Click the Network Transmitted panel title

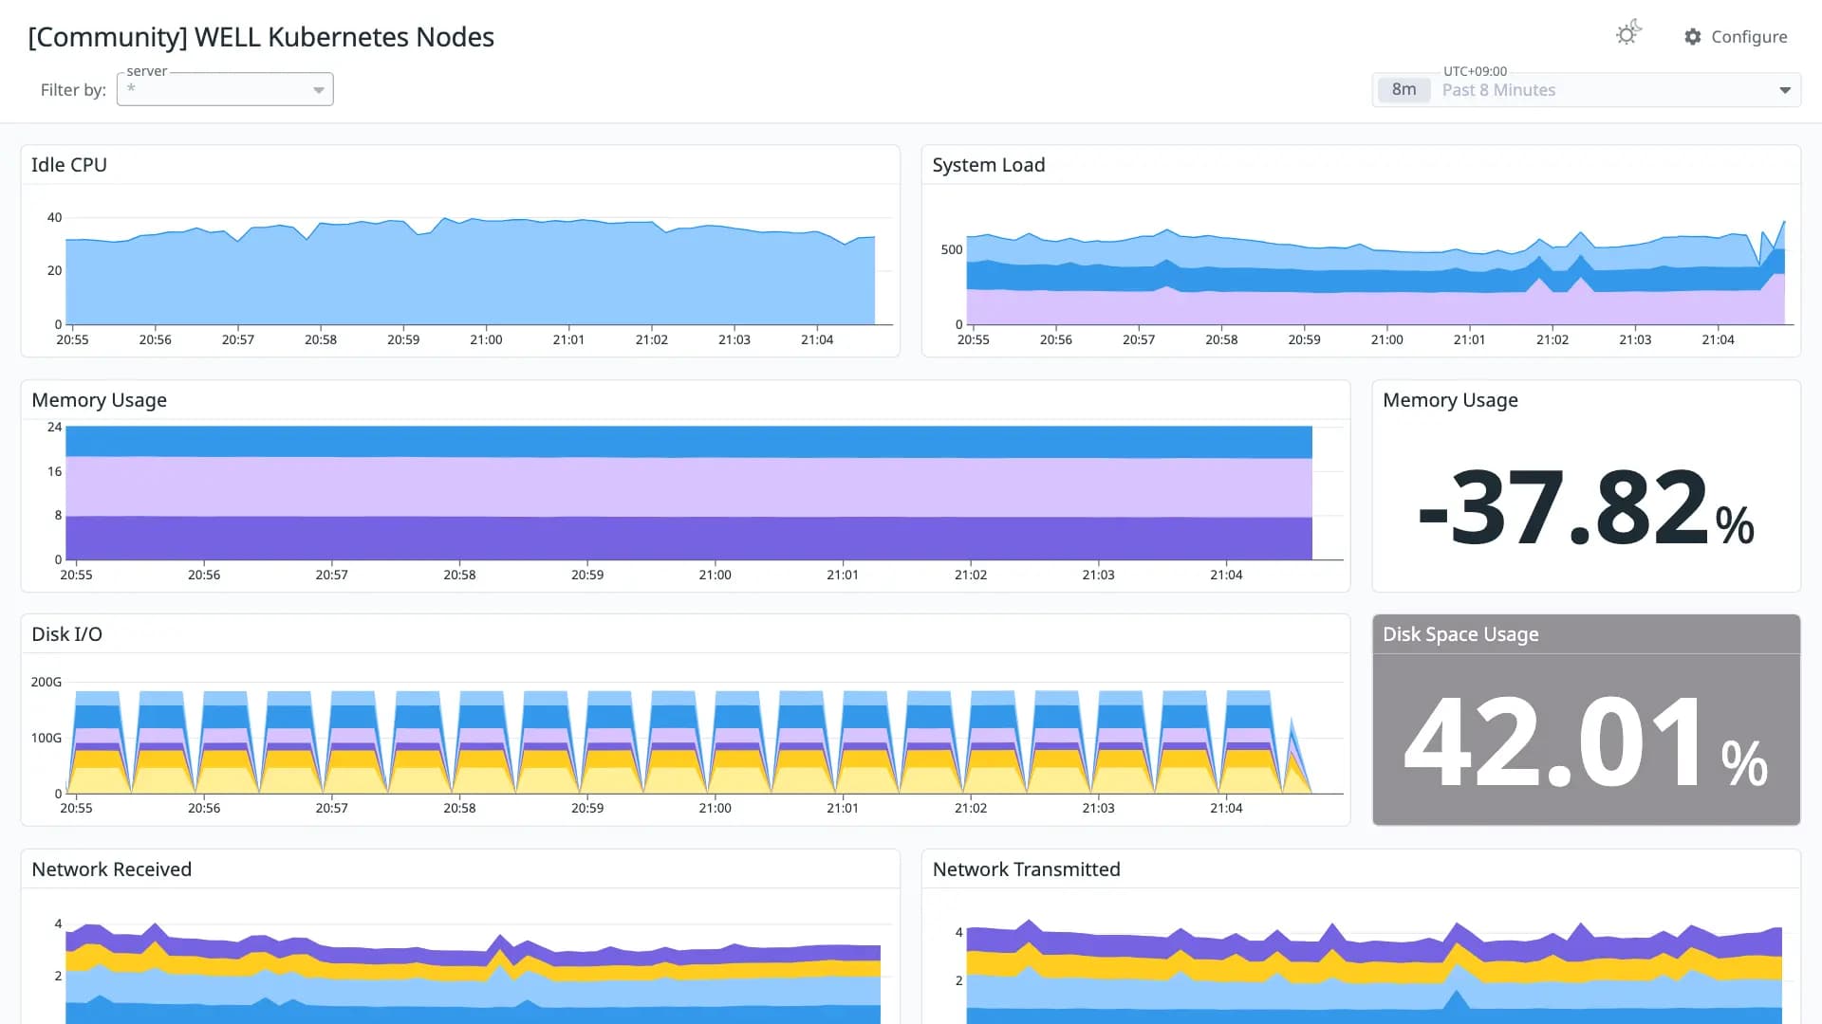point(1026,869)
